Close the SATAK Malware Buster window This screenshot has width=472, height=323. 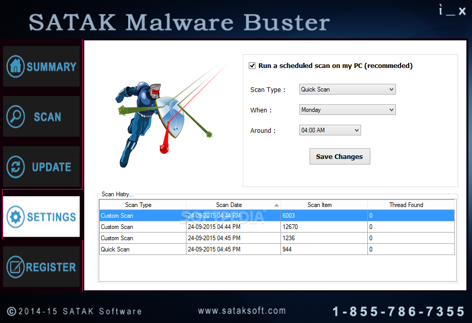click(x=462, y=11)
